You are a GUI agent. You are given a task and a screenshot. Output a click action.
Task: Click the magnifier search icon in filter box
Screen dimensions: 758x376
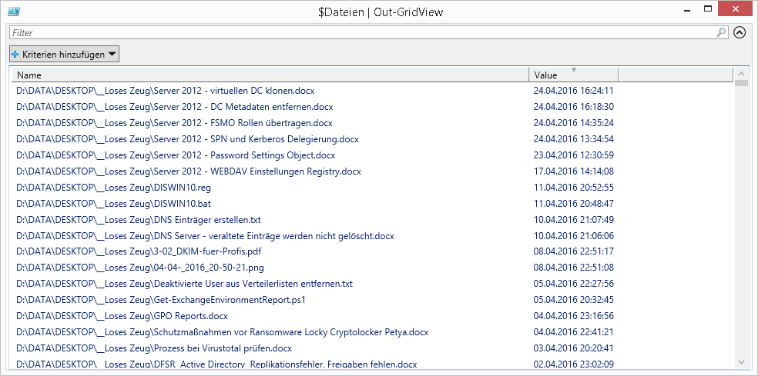pos(721,33)
